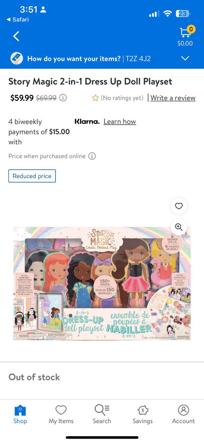Viewport: 204px width, 443px height.
Task: Switch to the Account tab
Action: 183,414
